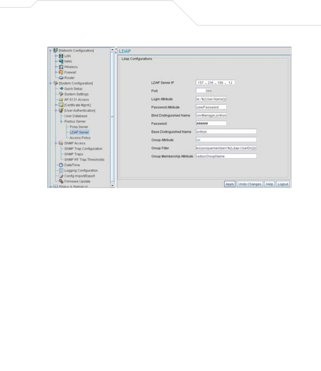
Task: Select LDAP Server in the tree
Action: pyautogui.click(x=79, y=132)
